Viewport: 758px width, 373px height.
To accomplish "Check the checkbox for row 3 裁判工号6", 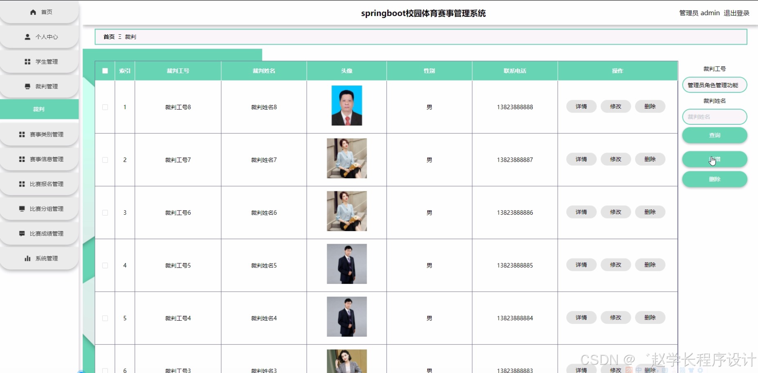I will point(105,213).
